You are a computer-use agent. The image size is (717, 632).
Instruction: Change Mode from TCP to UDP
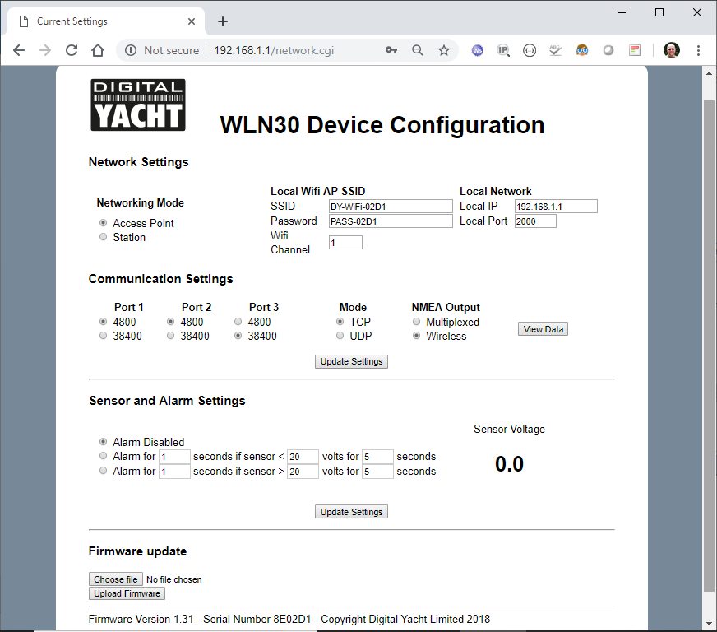[340, 335]
